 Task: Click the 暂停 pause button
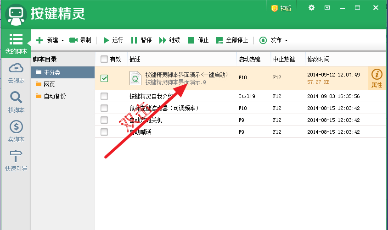click(x=141, y=40)
